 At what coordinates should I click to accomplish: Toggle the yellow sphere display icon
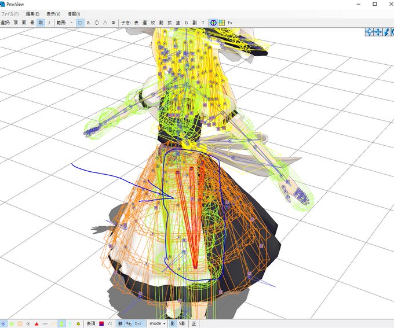pos(78,324)
